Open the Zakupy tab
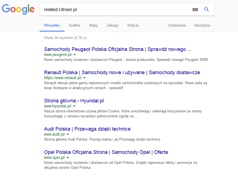 click(112, 25)
